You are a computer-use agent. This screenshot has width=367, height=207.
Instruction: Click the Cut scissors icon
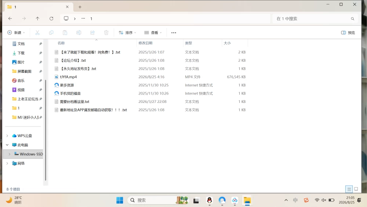(37, 33)
